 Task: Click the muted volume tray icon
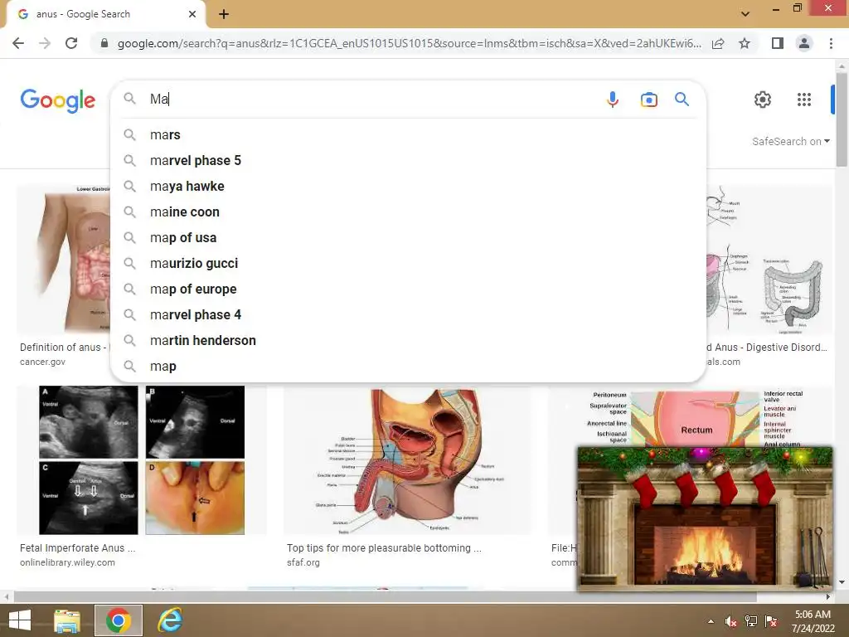pos(731,621)
